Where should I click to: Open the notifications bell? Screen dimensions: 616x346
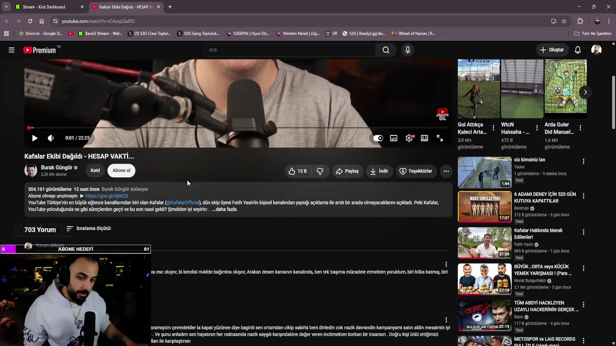pyautogui.click(x=578, y=50)
